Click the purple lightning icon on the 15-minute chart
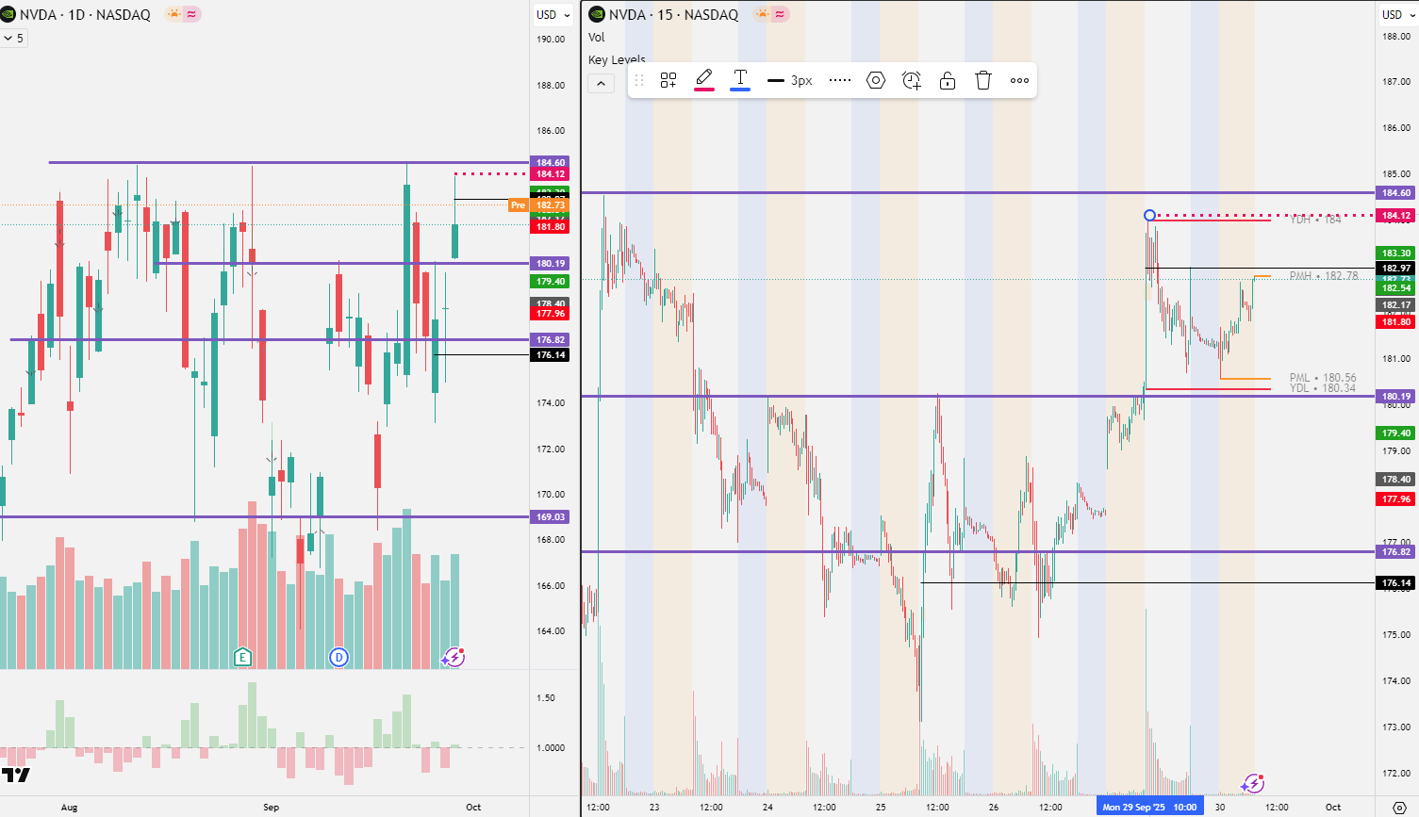 [1252, 783]
